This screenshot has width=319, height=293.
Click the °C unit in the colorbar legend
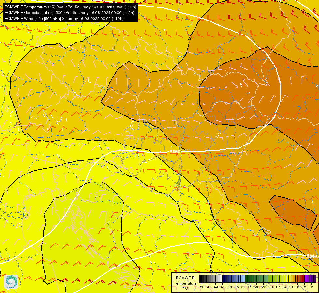tap(185, 288)
